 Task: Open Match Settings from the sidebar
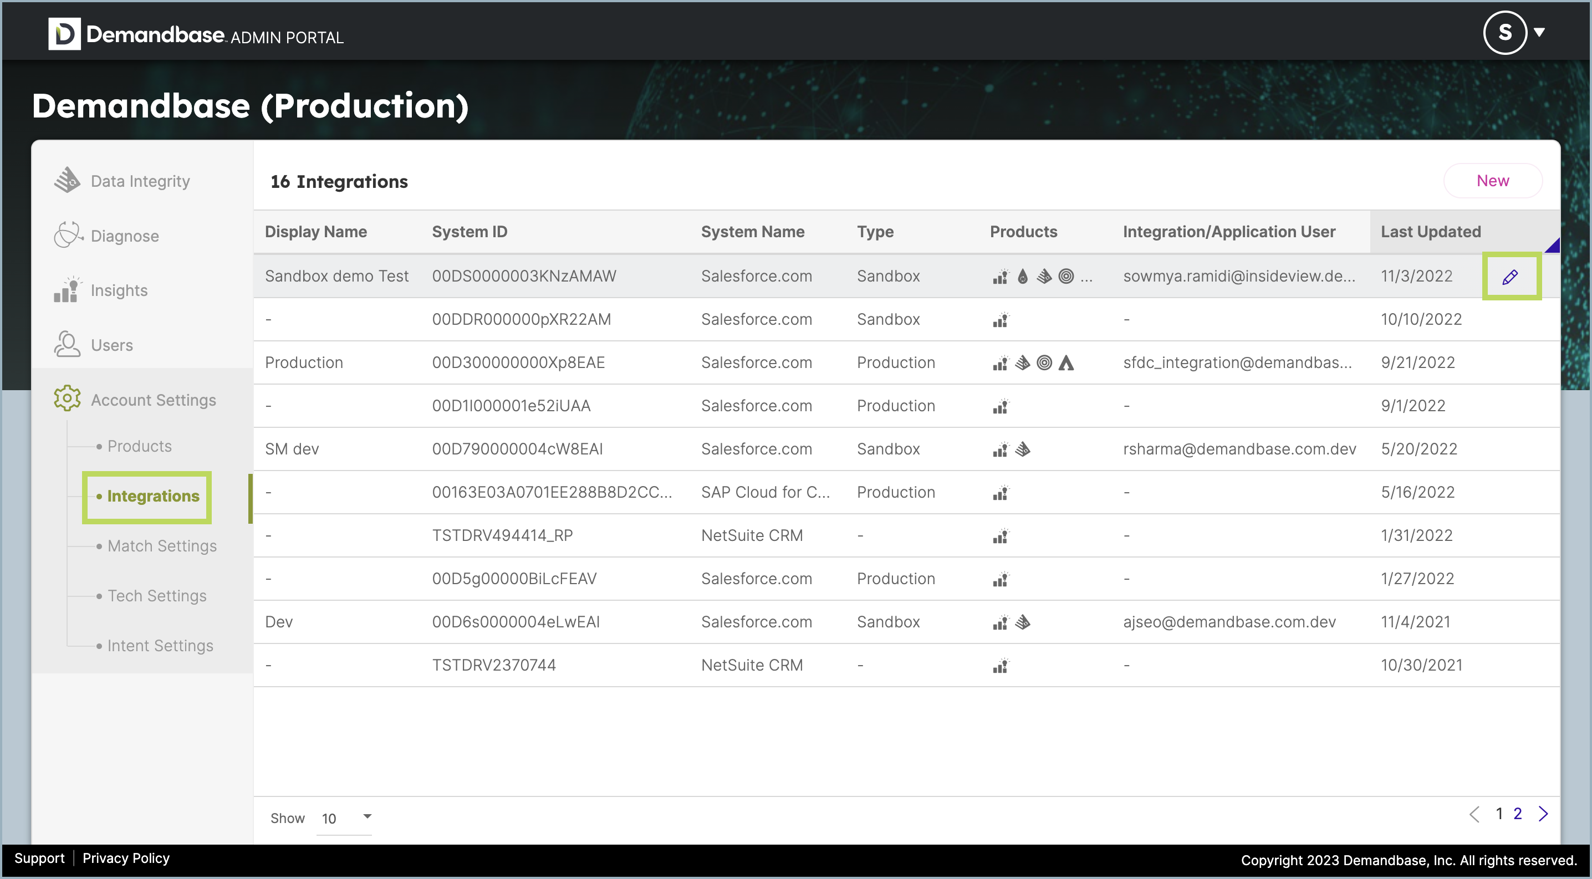(x=162, y=545)
